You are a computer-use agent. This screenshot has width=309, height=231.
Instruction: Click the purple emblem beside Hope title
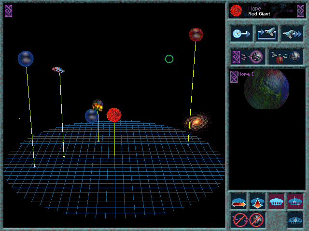pos(300,11)
